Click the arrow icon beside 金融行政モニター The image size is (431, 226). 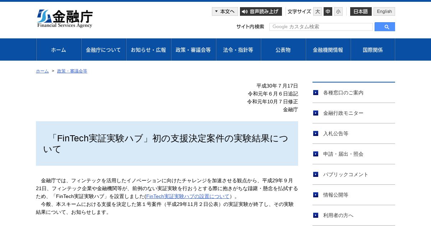(x=316, y=113)
